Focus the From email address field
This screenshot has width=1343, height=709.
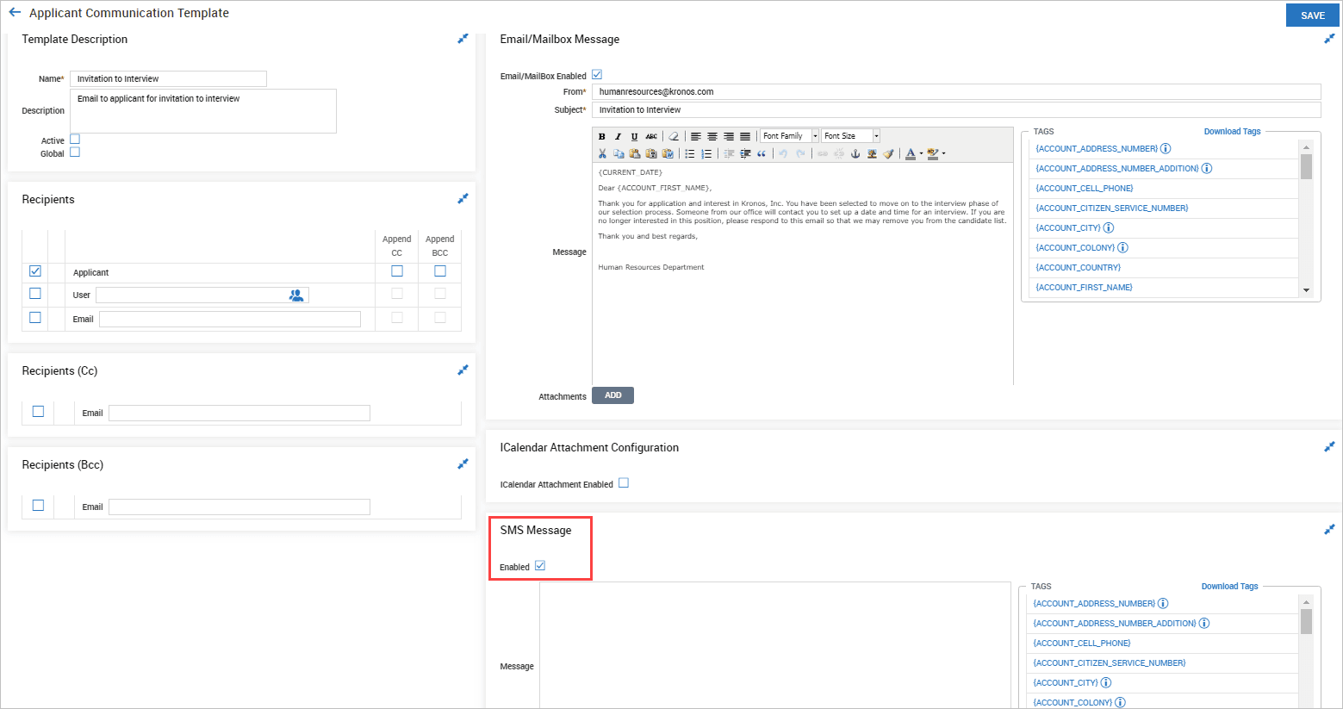point(956,91)
